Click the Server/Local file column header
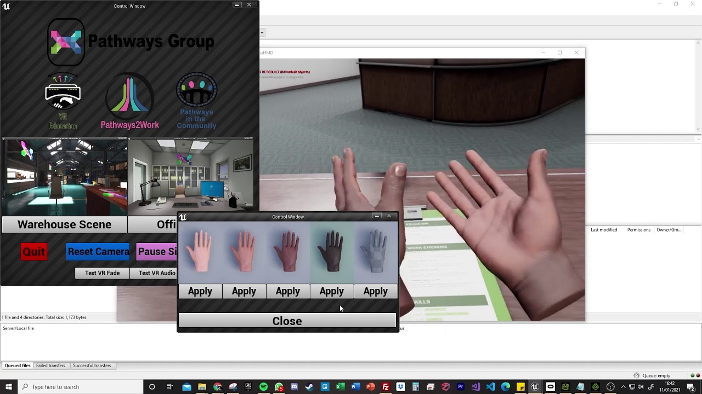Screen dimensions: 702x394 tap(18, 328)
